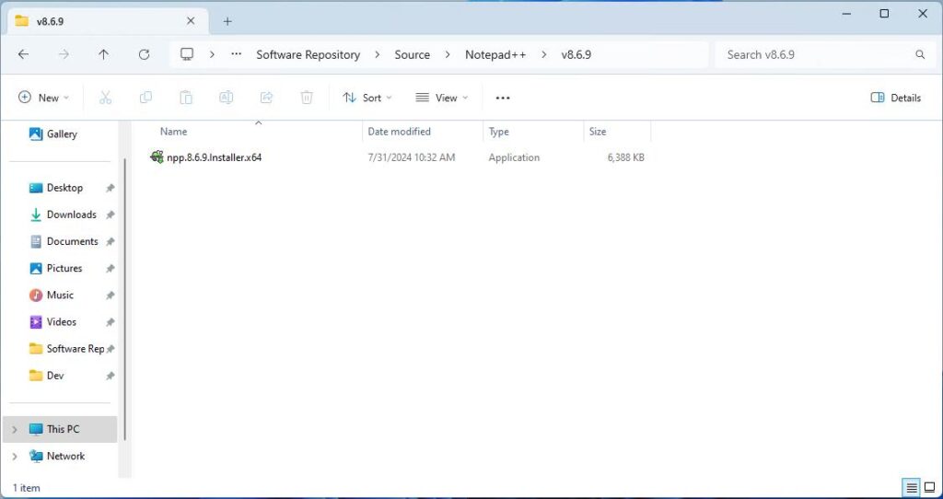Expand the This PC tree node
943x499 pixels.
coord(15,429)
